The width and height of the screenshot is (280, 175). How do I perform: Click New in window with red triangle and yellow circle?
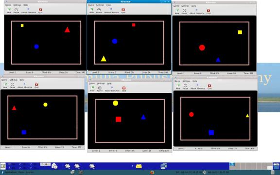coord(5,86)
